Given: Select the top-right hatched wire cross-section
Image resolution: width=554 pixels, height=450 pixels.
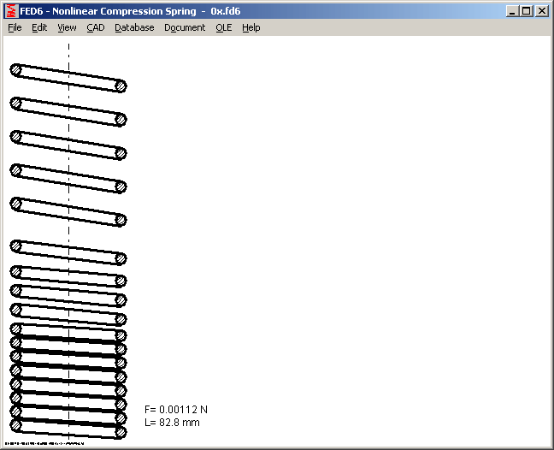Looking at the screenshot, I should tap(121, 86).
